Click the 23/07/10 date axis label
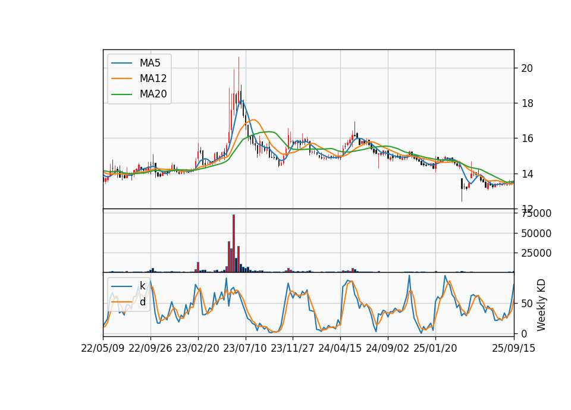571x410 pixels. tap(245, 348)
